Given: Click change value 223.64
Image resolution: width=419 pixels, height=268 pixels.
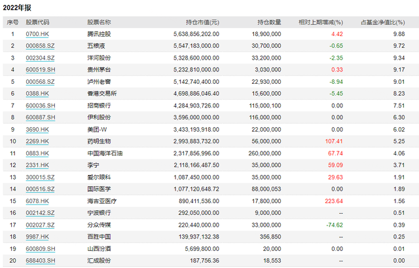Looking at the screenshot, I should tap(334, 201).
